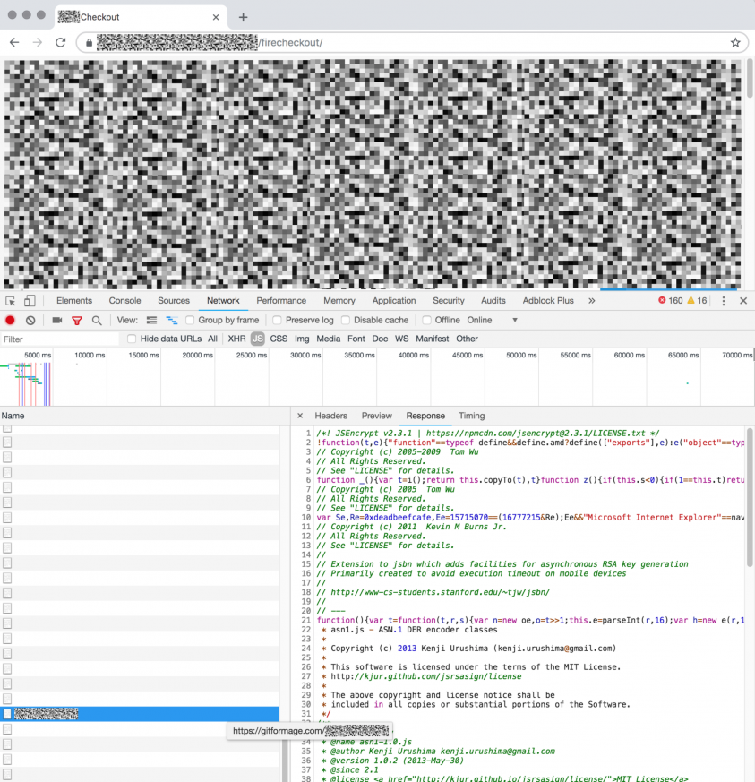The height and width of the screenshot is (782, 755).
Task: Switch to the Console tab
Action: click(124, 301)
